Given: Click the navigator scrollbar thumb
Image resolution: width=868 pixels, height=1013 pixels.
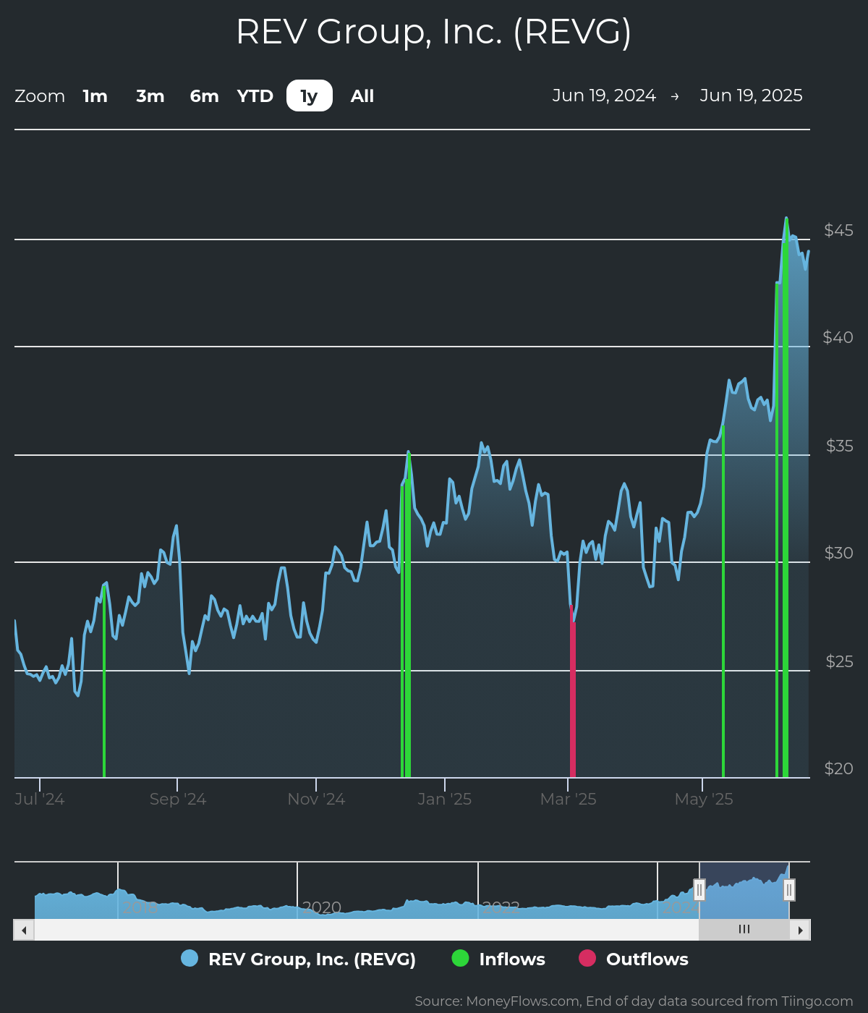Looking at the screenshot, I should point(744,930).
